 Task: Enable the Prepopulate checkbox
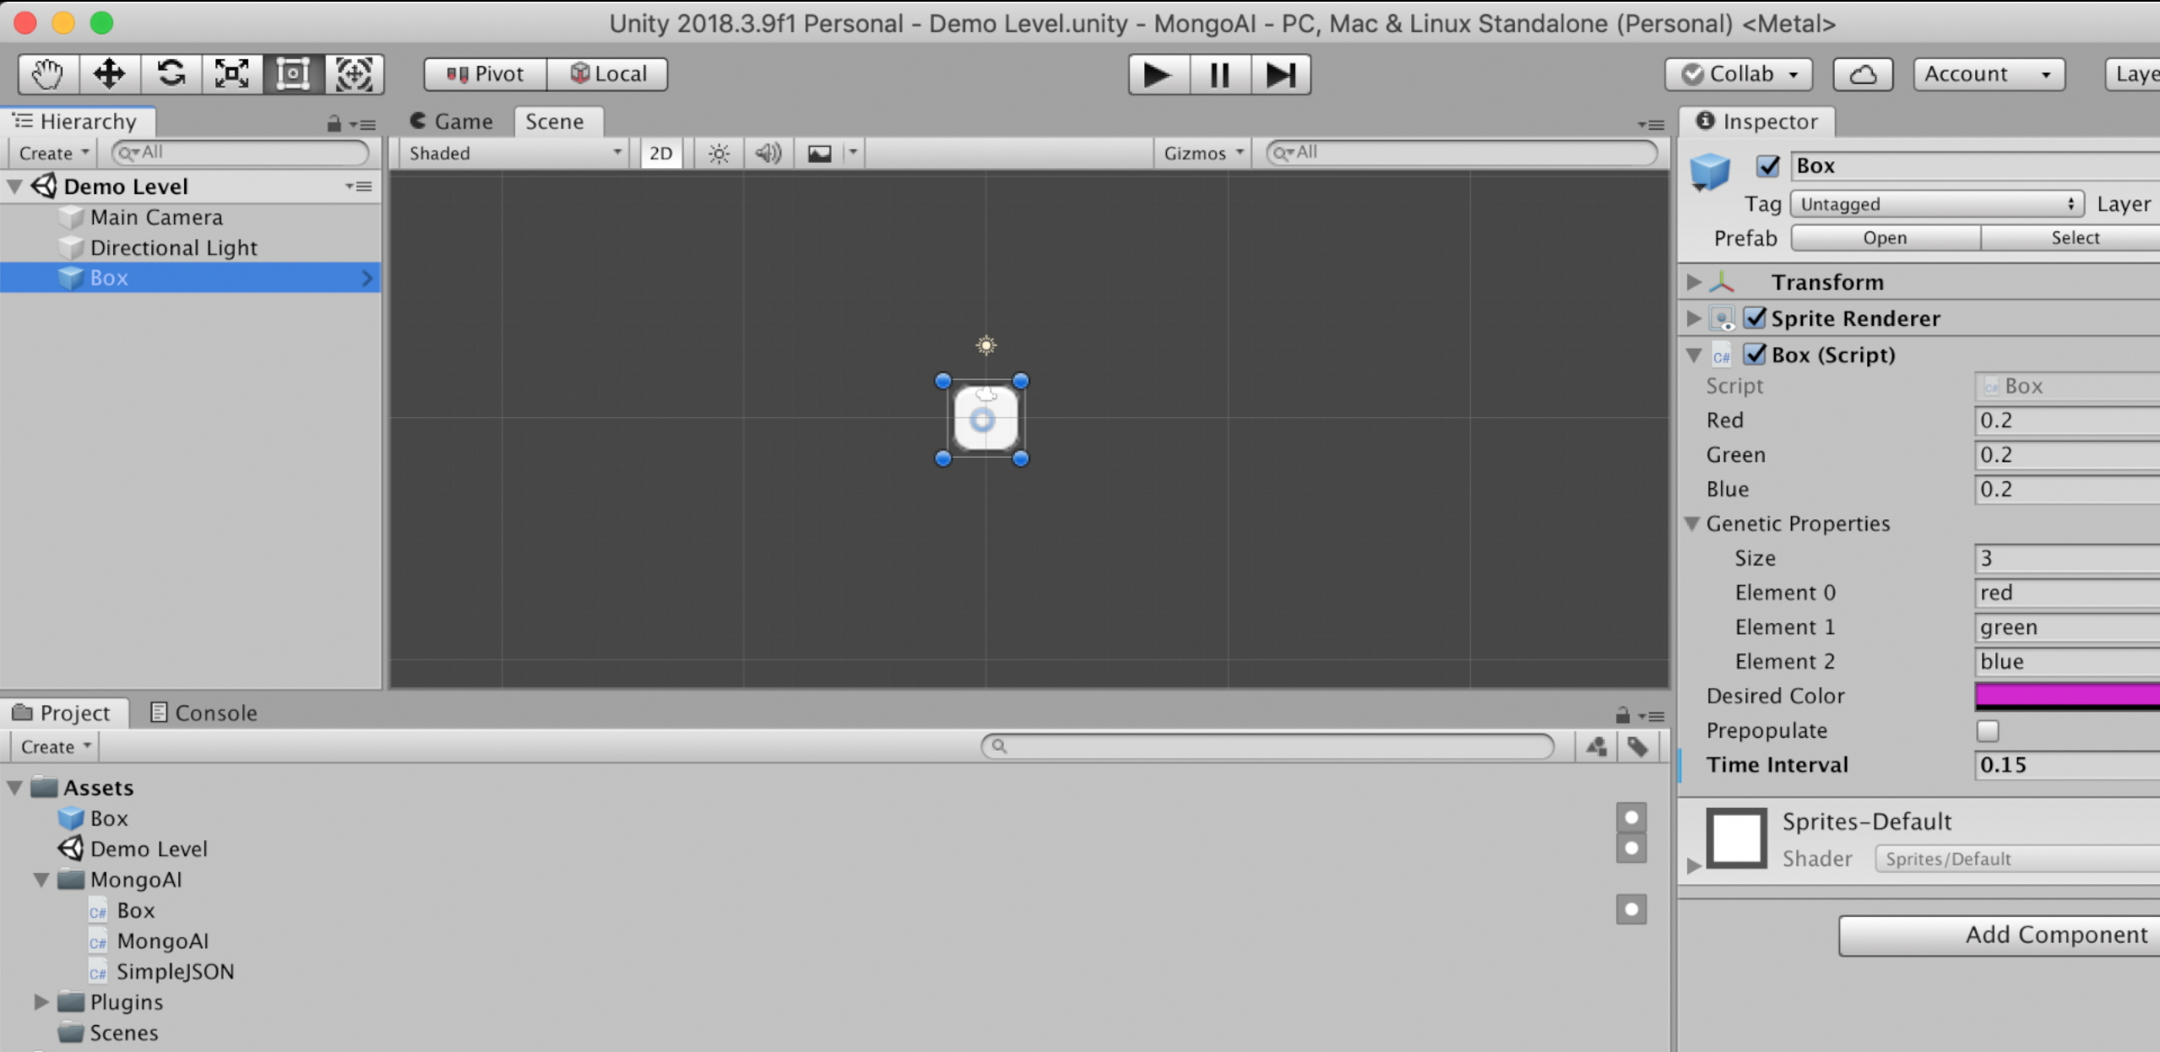(x=1987, y=730)
